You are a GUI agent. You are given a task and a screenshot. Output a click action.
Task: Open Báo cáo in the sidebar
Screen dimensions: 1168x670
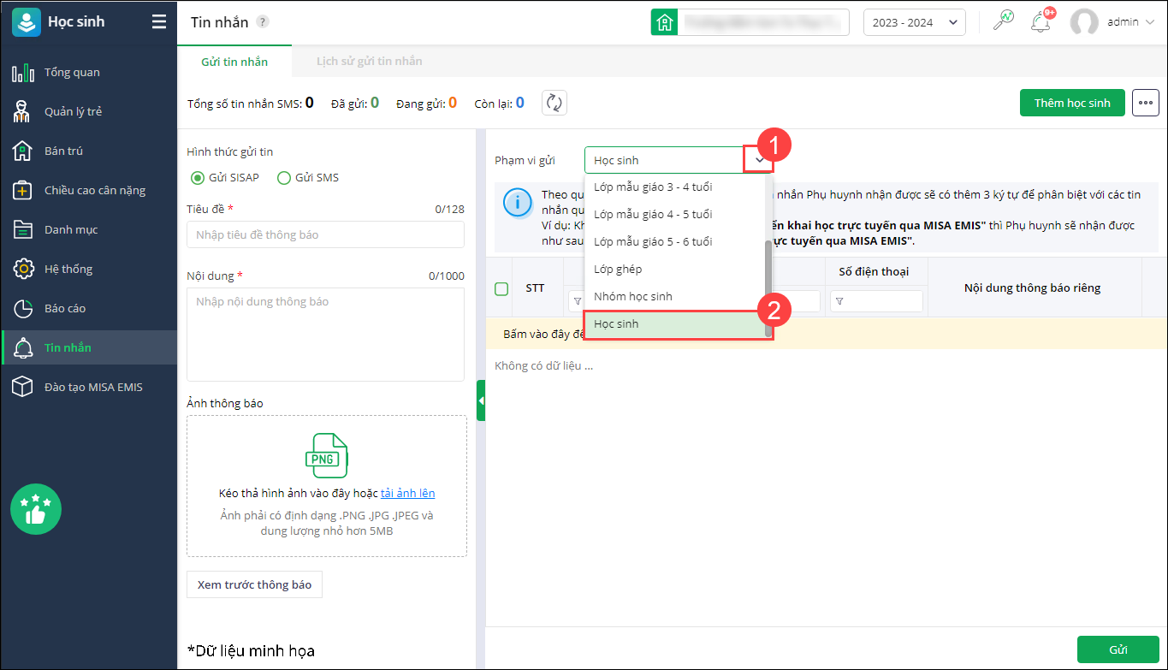click(89, 309)
